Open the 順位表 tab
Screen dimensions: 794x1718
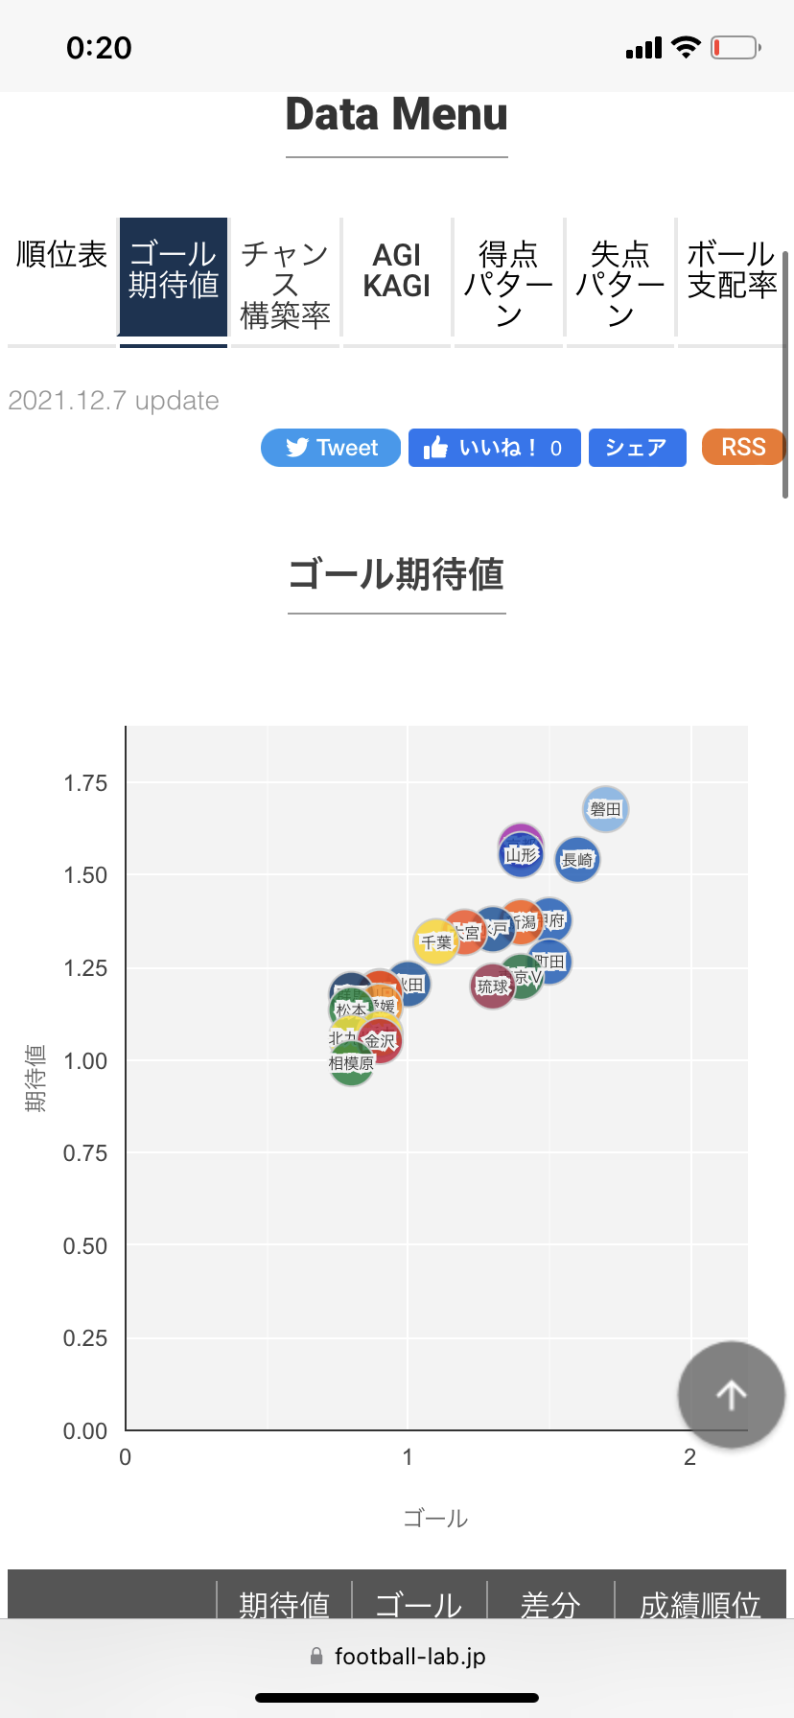61,255
